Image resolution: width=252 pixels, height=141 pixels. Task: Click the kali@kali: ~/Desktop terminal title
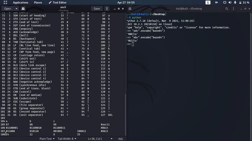coord(189,9)
